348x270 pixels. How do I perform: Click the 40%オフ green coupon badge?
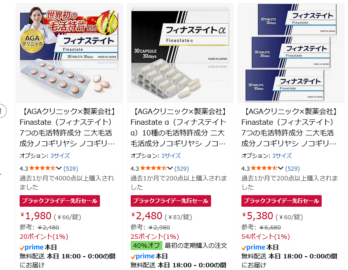(146, 245)
